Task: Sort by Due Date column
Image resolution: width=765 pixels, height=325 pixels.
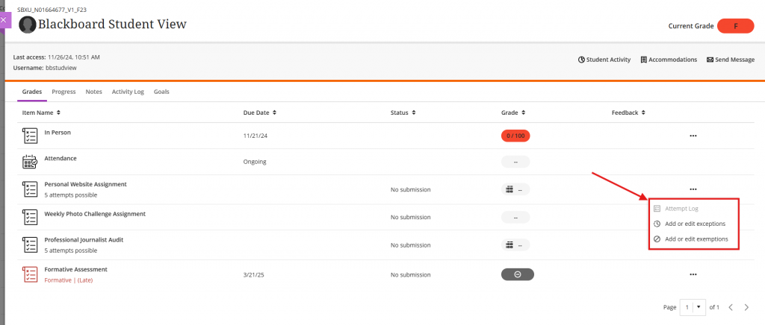Action: point(259,113)
